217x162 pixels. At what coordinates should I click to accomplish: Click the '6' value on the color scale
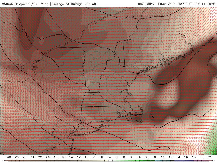tap(147, 157)
